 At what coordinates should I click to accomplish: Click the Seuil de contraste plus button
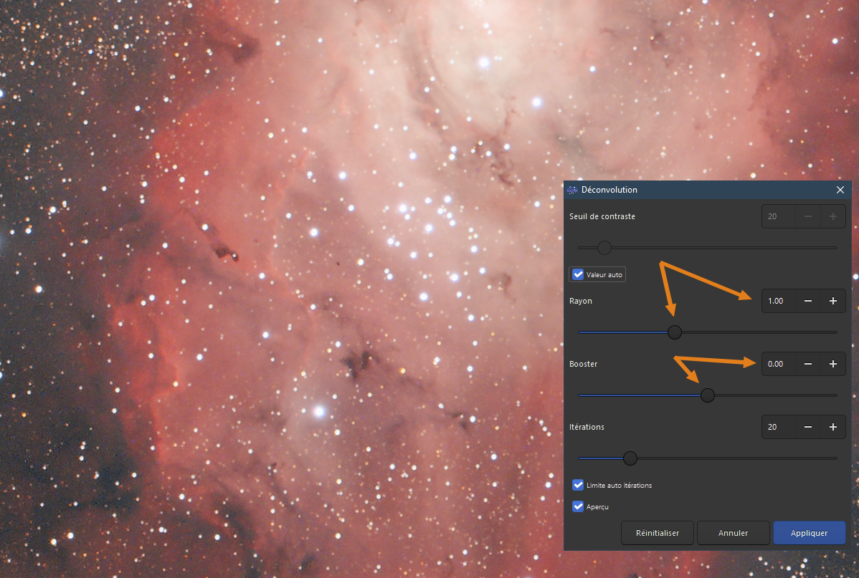pos(832,216)
